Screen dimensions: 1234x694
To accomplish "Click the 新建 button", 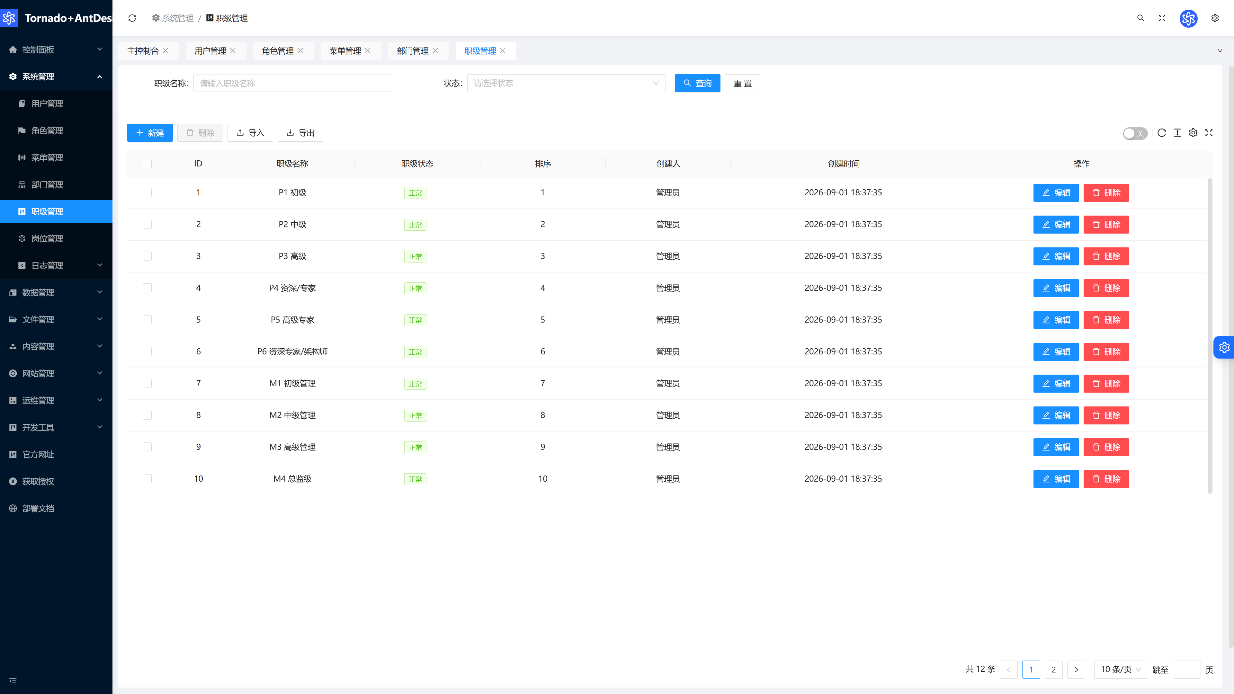I will [x=150, y=133].
